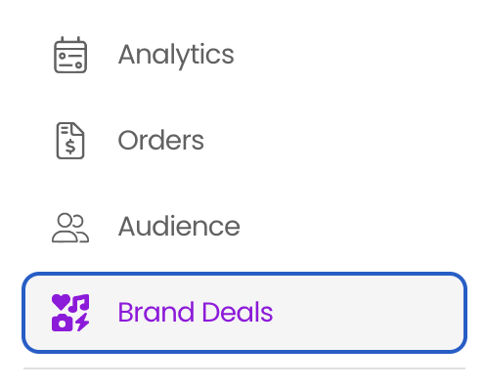Click the blue-outlined Brand Deals row
The width and height of the screenshot is (485, 389).
point(244,313)
